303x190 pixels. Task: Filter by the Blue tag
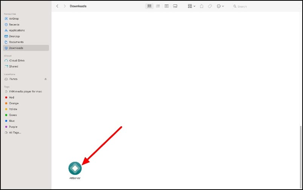(x=26, y=121)
